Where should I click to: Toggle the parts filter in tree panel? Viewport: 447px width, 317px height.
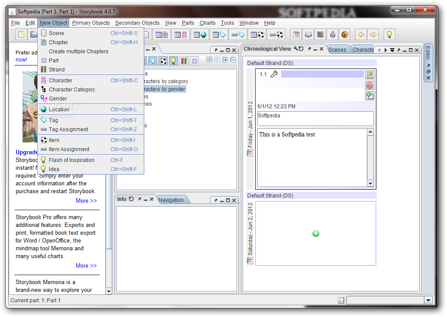(x=194, y=61)
